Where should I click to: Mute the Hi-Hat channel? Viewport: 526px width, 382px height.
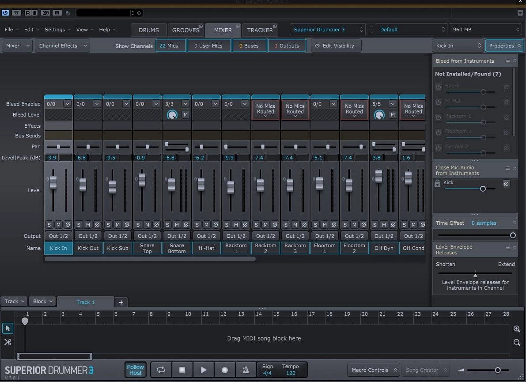coord(206,224)
